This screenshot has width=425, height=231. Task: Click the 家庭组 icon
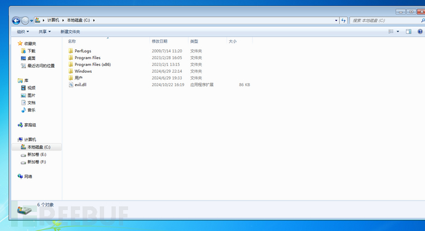20,125
